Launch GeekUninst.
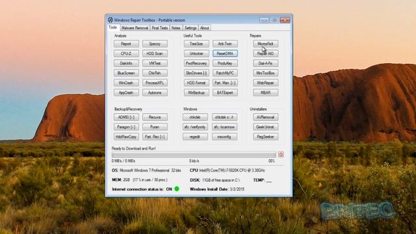This screenshot has width=416, height=234. (x=266, y=127)
